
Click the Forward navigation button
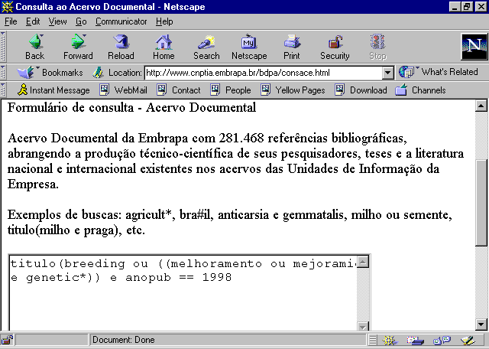[78, 47]
